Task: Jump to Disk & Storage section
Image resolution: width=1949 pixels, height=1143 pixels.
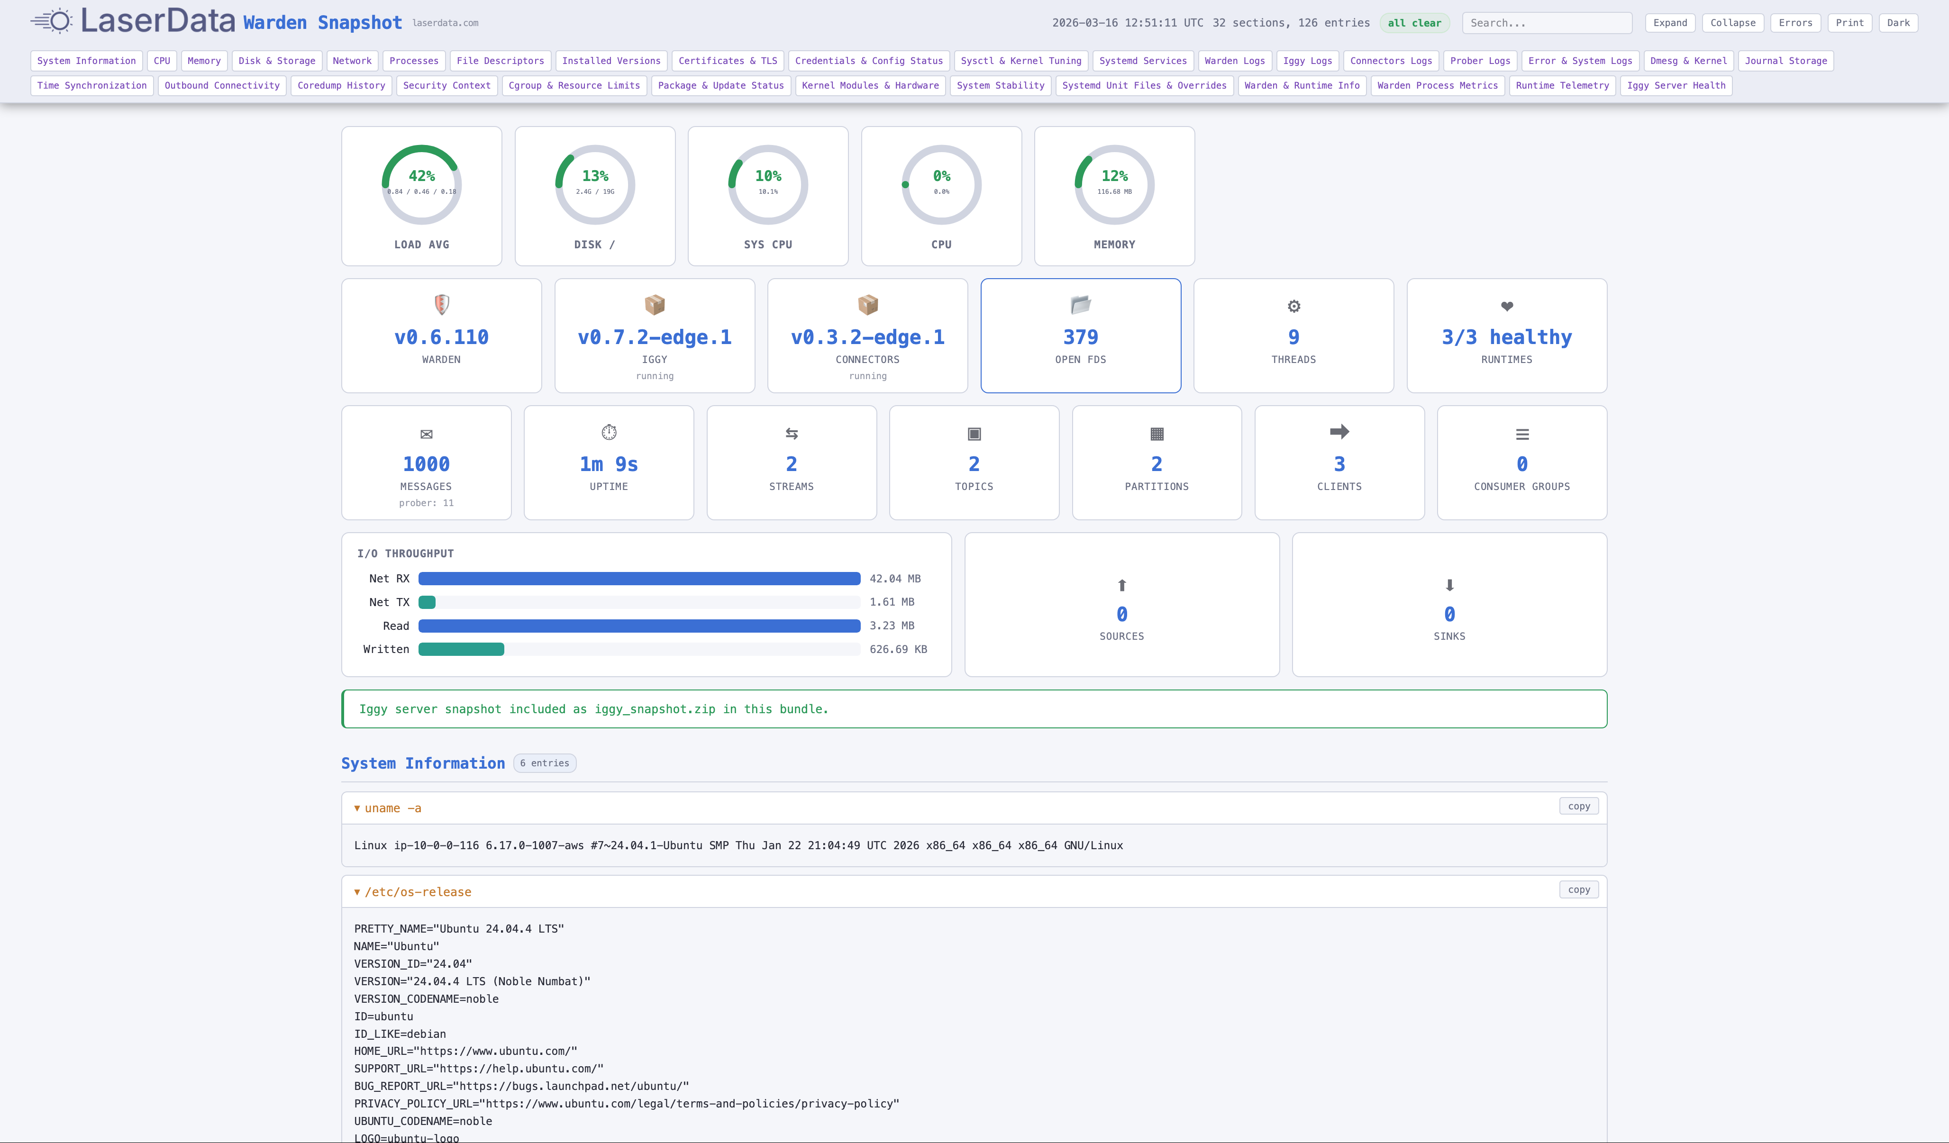Action: (x=276, y=61)
